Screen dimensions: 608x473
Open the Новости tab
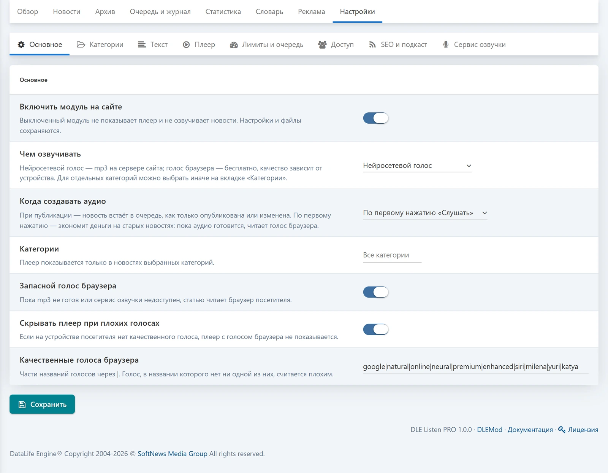tap(66, 11)
